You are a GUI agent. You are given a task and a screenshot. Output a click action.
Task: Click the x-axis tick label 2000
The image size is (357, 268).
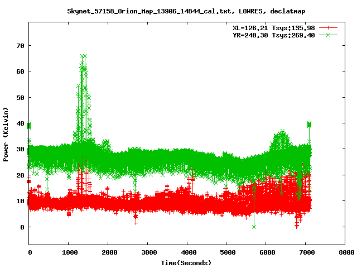tap(109, 252)
